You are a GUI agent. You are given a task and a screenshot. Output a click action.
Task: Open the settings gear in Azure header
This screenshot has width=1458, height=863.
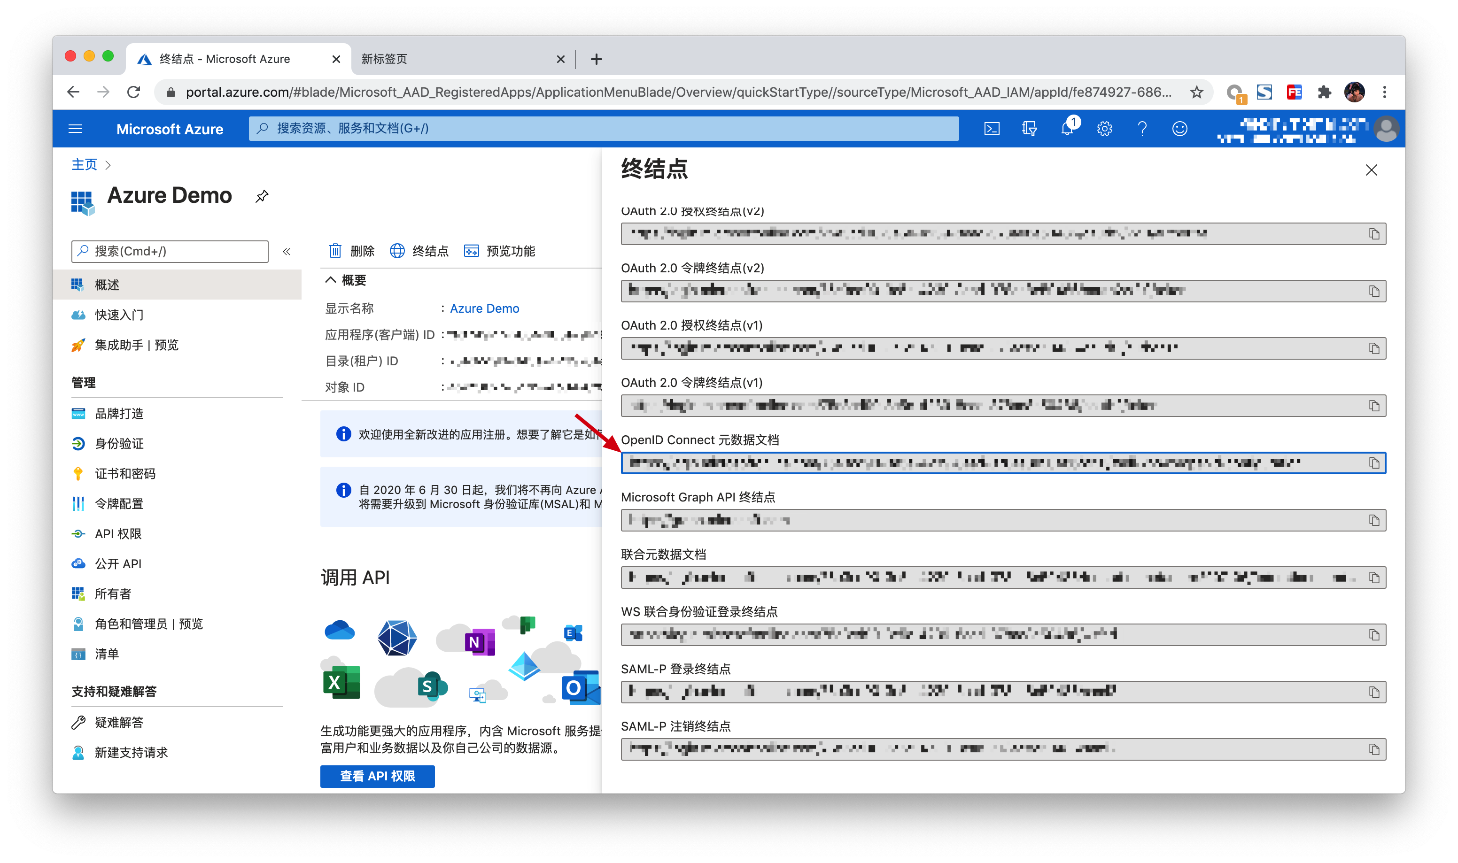(1104, 129)
